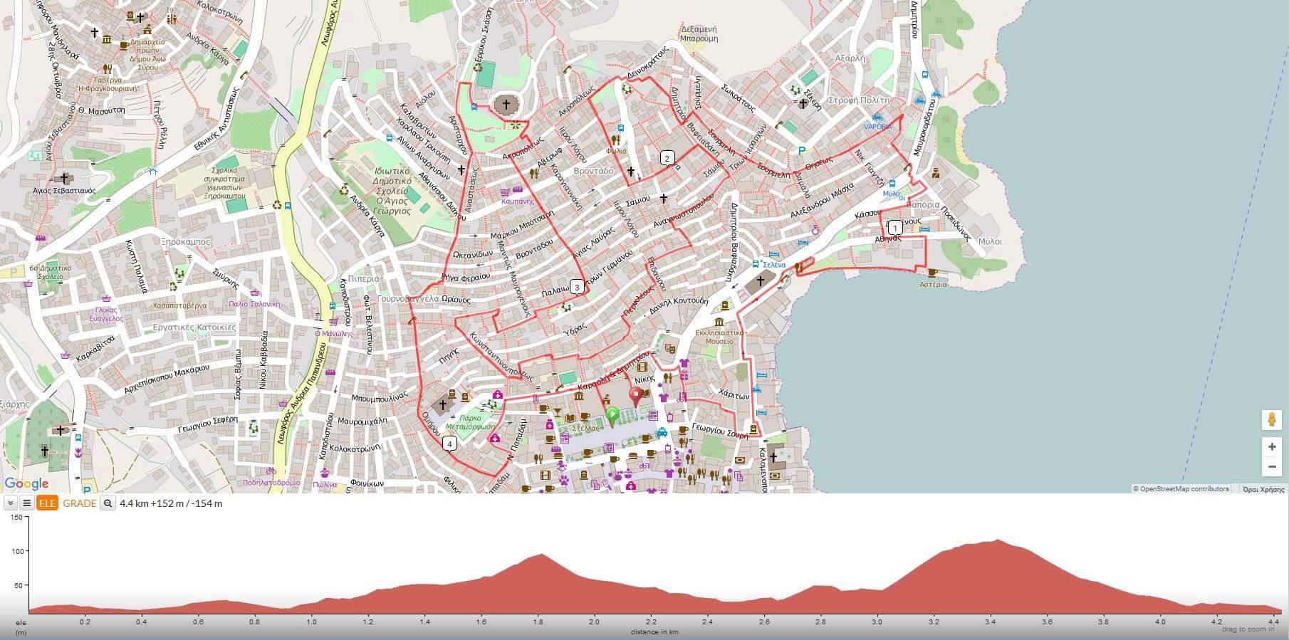
Task: Open the hamburger list menu
Action: pos(27,503)
